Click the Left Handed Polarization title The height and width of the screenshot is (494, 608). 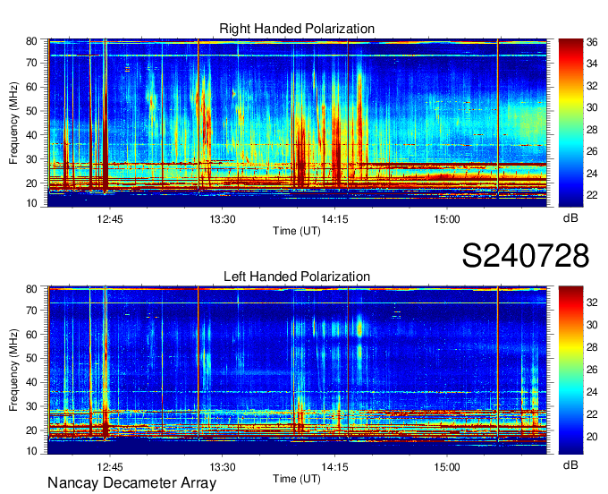point(297,277)
